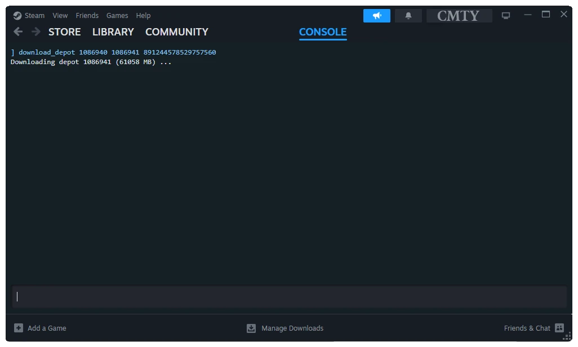
Task: Go to the STORE tab
Action: [x=65, y=32]
